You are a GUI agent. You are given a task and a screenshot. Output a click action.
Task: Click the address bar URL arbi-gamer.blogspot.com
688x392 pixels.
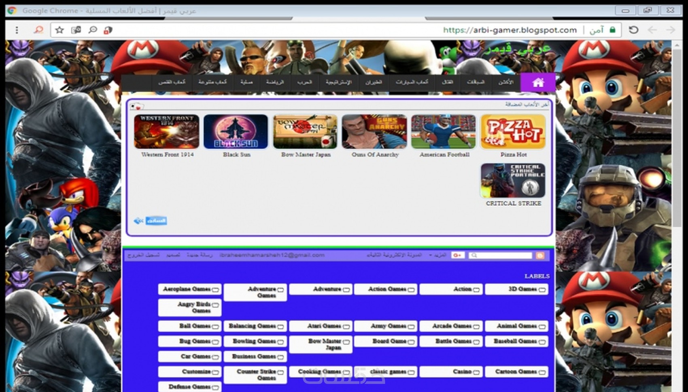tap(510, 30)
